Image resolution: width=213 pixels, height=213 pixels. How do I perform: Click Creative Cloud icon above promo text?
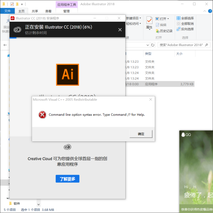coord(67,147)
